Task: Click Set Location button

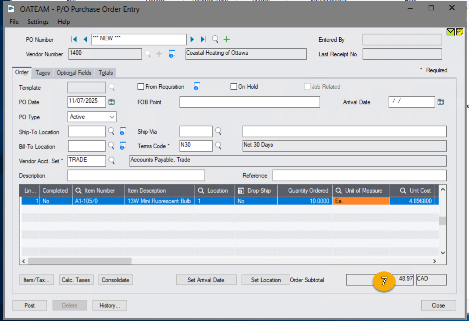Action: pos(266,280)
